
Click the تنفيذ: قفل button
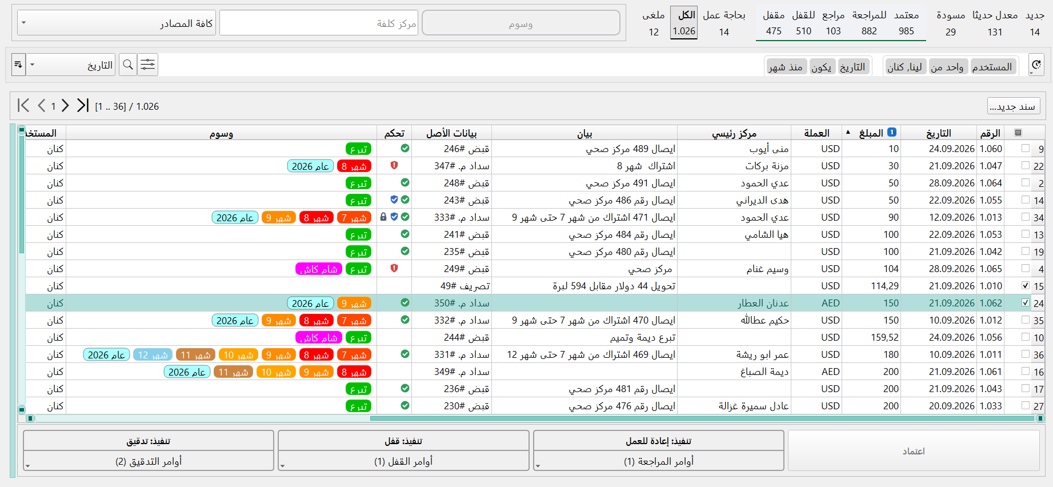point(403,441)
